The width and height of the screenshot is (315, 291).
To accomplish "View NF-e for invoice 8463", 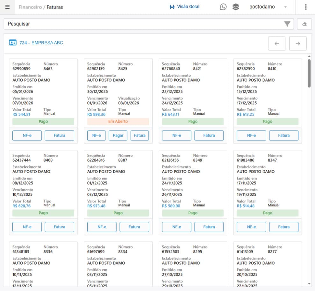I will [27, 135].
